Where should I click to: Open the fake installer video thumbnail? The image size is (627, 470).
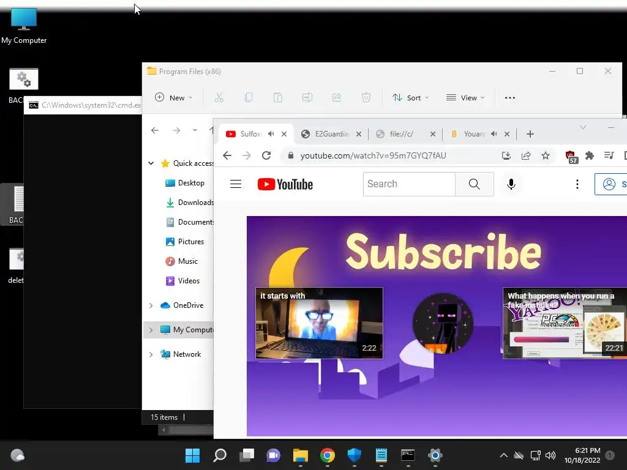565,323
